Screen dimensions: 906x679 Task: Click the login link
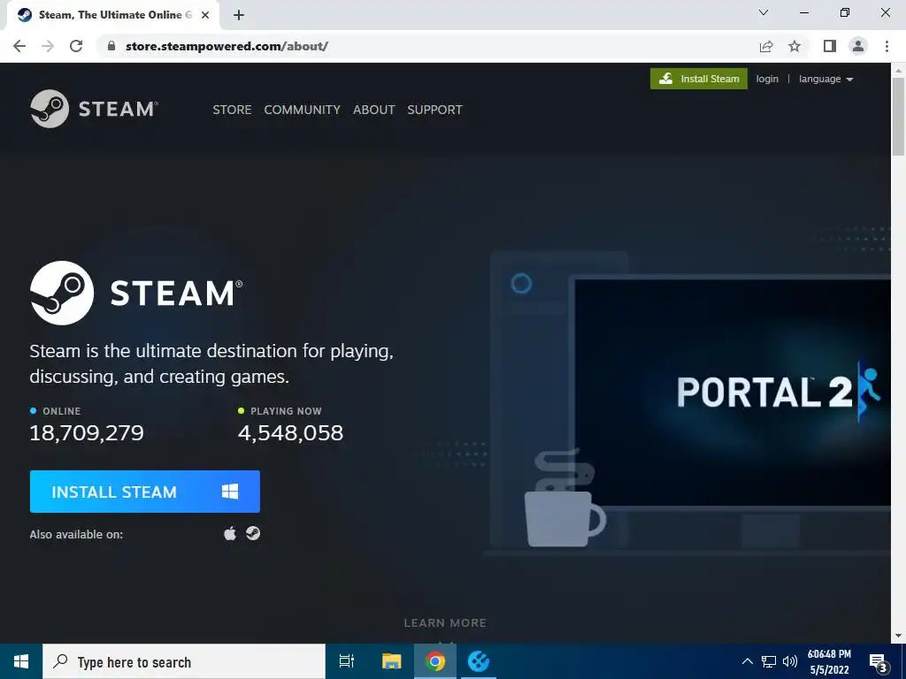tap(767, 79)
